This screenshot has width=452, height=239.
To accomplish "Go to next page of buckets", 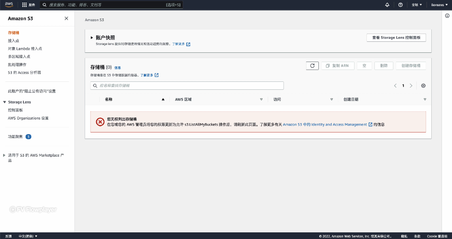I will (411, 86).
